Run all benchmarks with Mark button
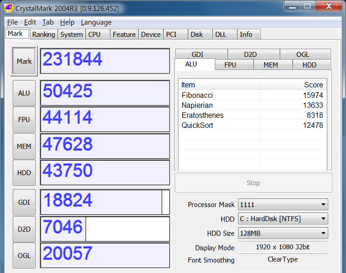The width and height of the screenshot is (346, 273). point(24,61)
